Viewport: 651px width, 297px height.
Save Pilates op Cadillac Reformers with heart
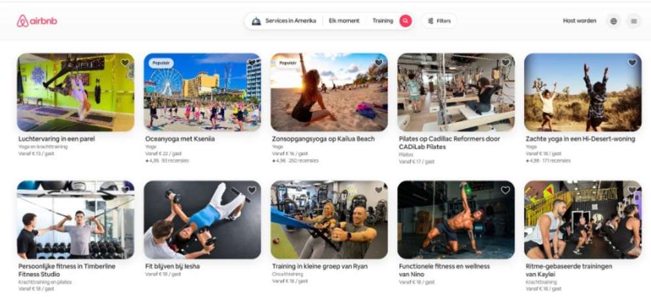[505, 63]
